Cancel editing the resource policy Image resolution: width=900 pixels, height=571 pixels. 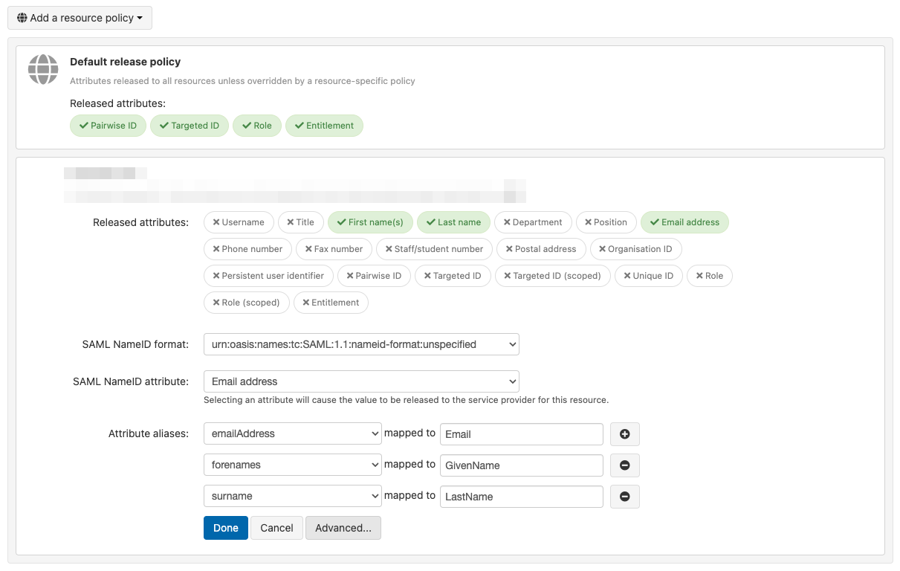(276, 527)
